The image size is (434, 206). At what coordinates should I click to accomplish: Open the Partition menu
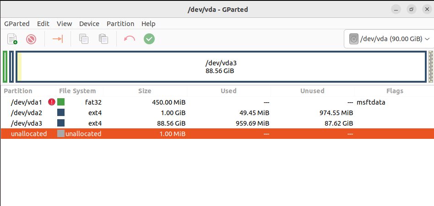click(120, 24)
